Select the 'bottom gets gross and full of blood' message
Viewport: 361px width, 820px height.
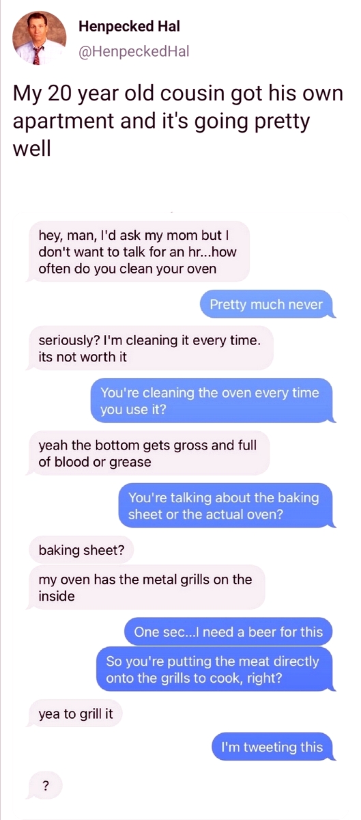tap(149, 453)
